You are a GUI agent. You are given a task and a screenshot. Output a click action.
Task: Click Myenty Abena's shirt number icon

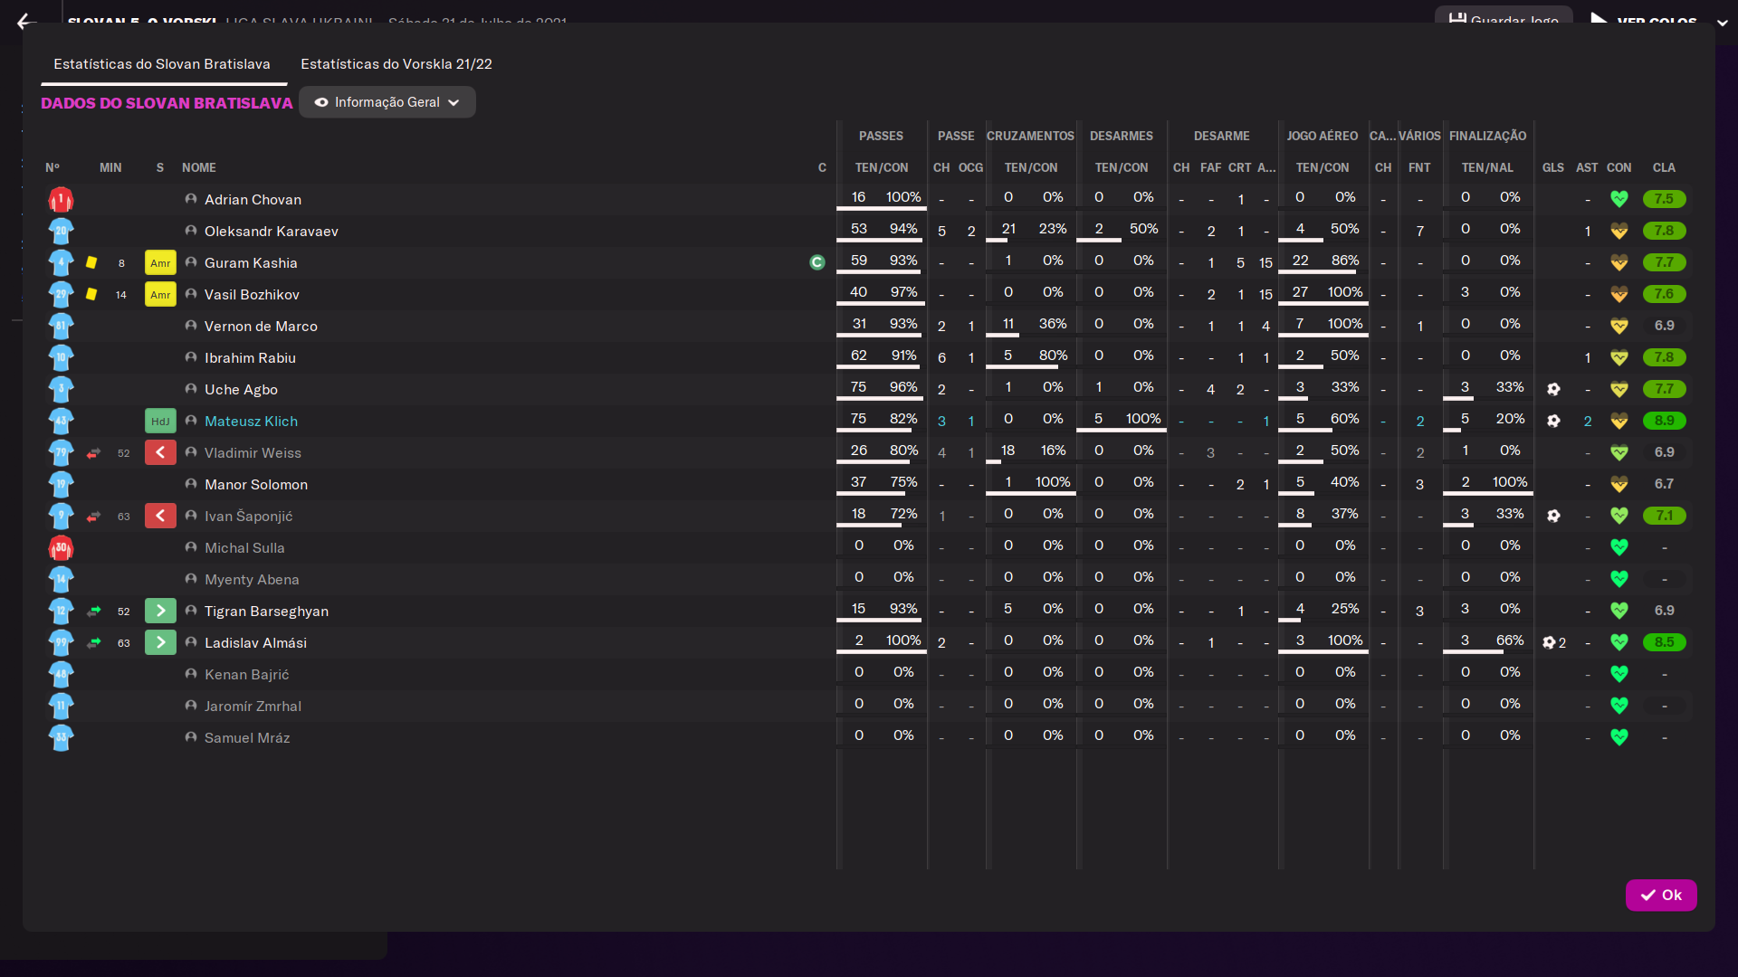[x=61, y=579]
